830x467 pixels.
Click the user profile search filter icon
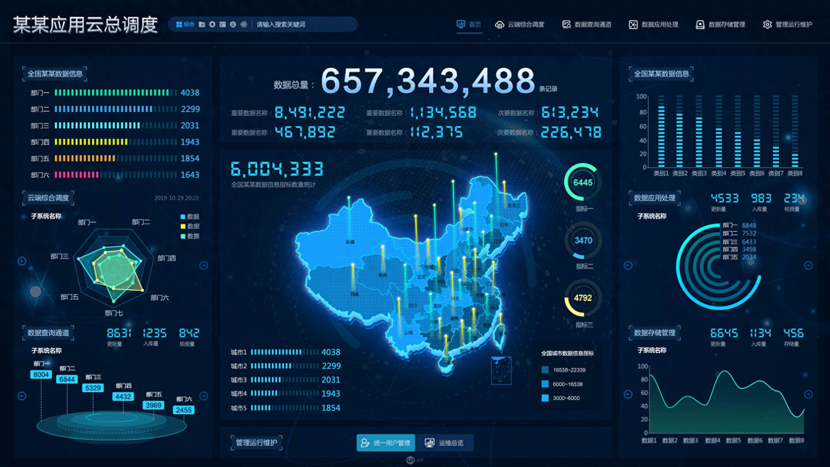pos(212,24)
